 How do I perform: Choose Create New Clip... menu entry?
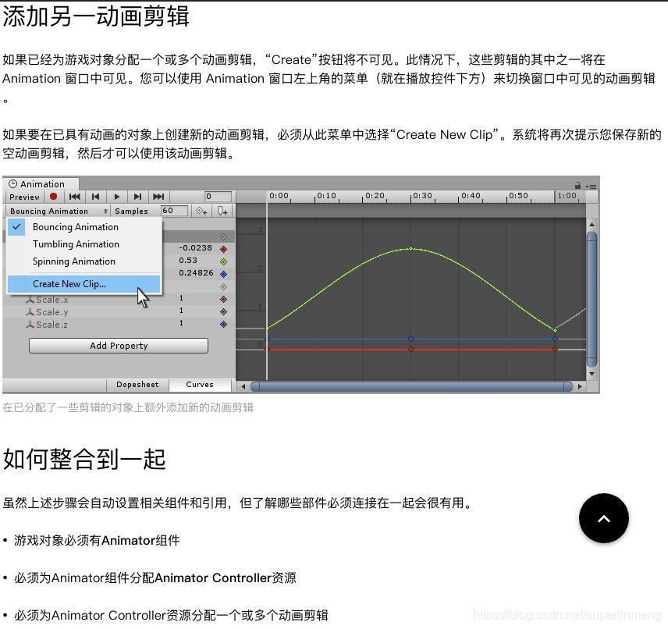point(84,284)
